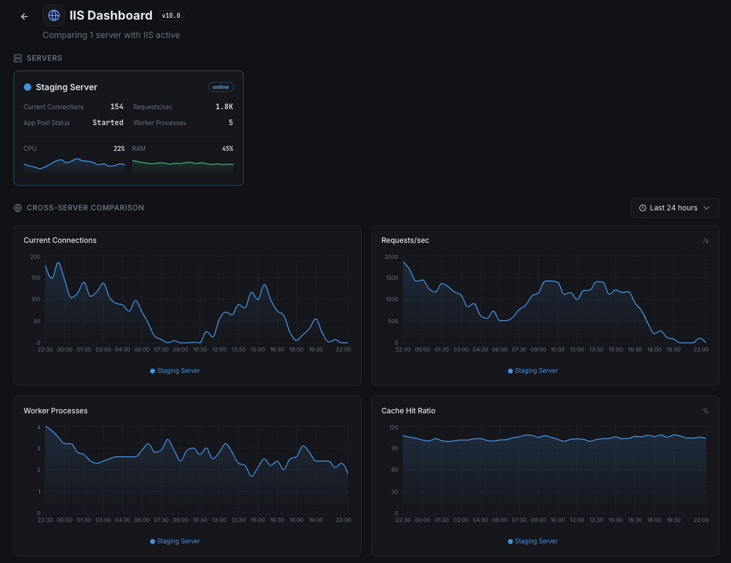This screenshot has height=563, width=731.
Task: Select the Cache Hit Ratio chart title
Action: tap(408, 411)
